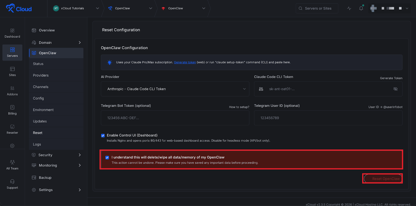
Task: Toggle the delete/wipe data confirmation checkbox
Action: 107,158
